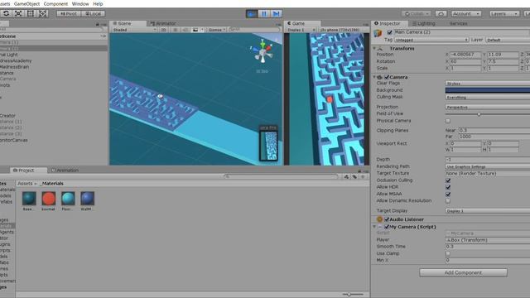Switch to the Animator tab
The width and height of the screenshot is (530, 298).
(163, 23)
